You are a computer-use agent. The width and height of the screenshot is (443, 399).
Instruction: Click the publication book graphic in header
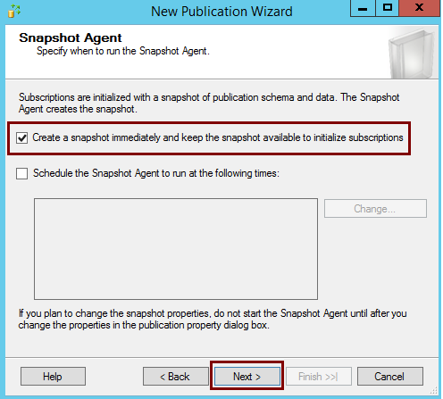(x=413, y=53)
